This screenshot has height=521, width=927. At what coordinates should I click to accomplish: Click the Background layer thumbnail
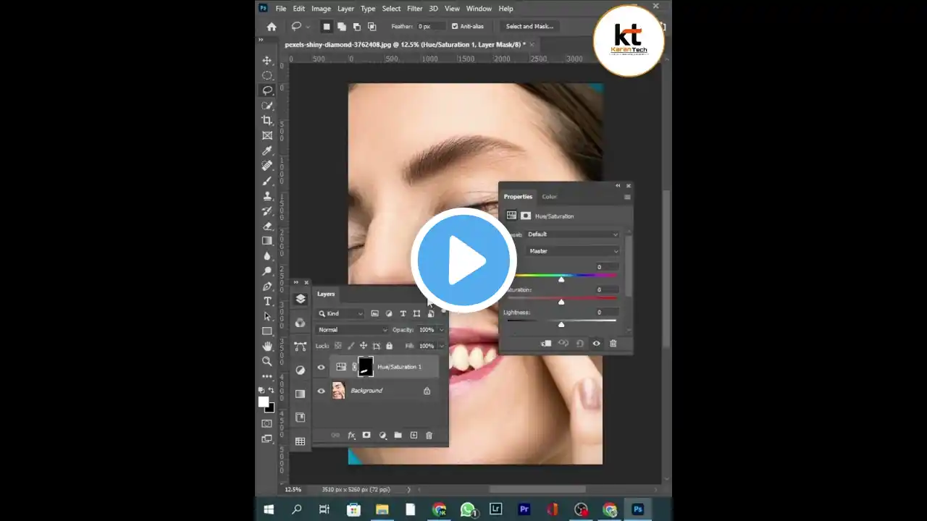pyautogui.click(x=339, y=390)
